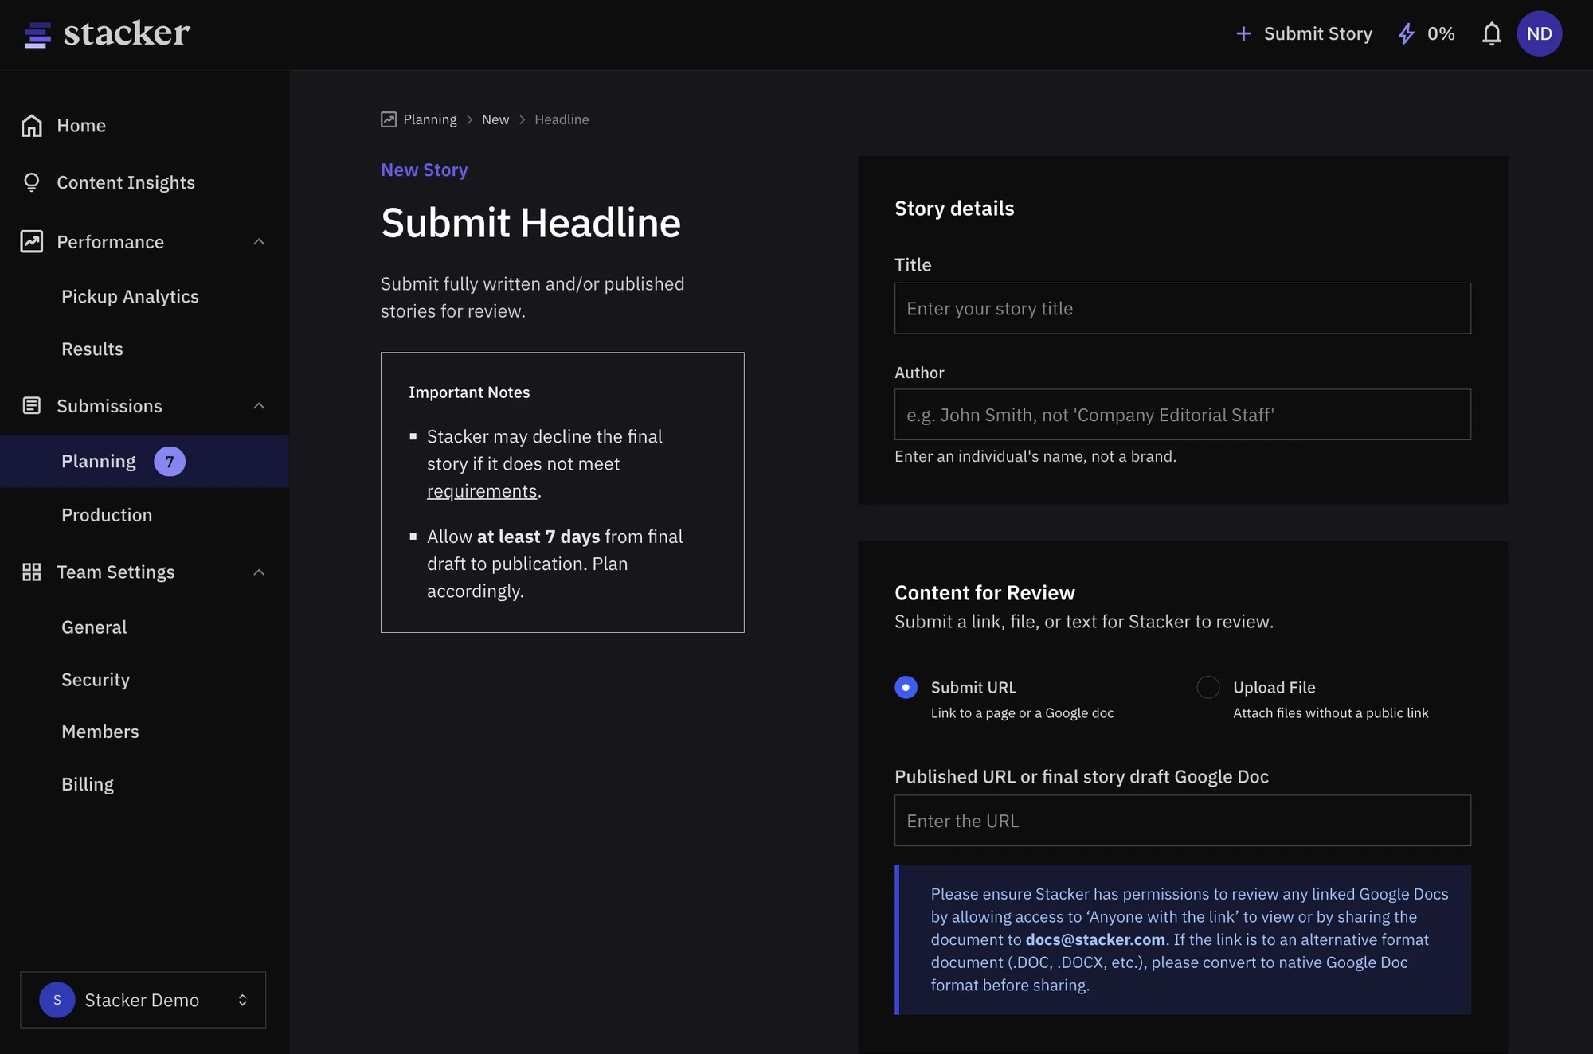
Task: Open Security team settings
Action: 96,680
